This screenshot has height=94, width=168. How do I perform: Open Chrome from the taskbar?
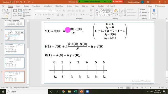(x=63, y=92)
